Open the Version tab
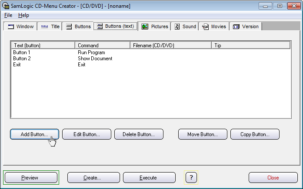Image resolution: width=303 pixels, height=189 pixels. (x=246, y=26)
